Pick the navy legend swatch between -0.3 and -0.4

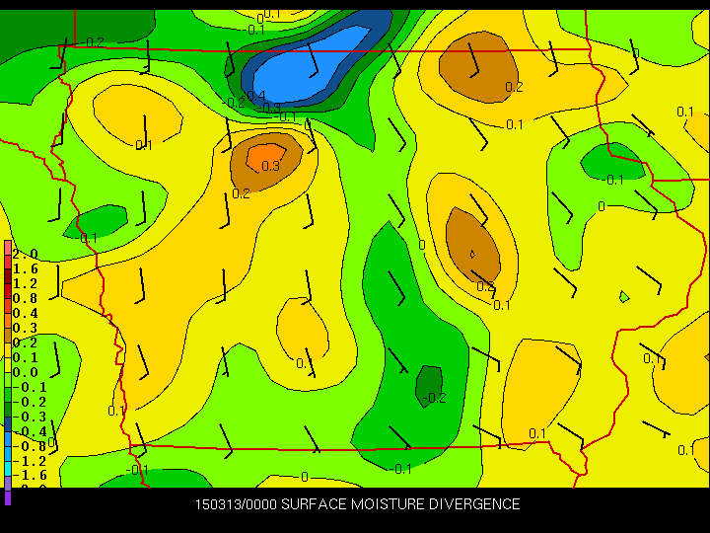(8, 424)
